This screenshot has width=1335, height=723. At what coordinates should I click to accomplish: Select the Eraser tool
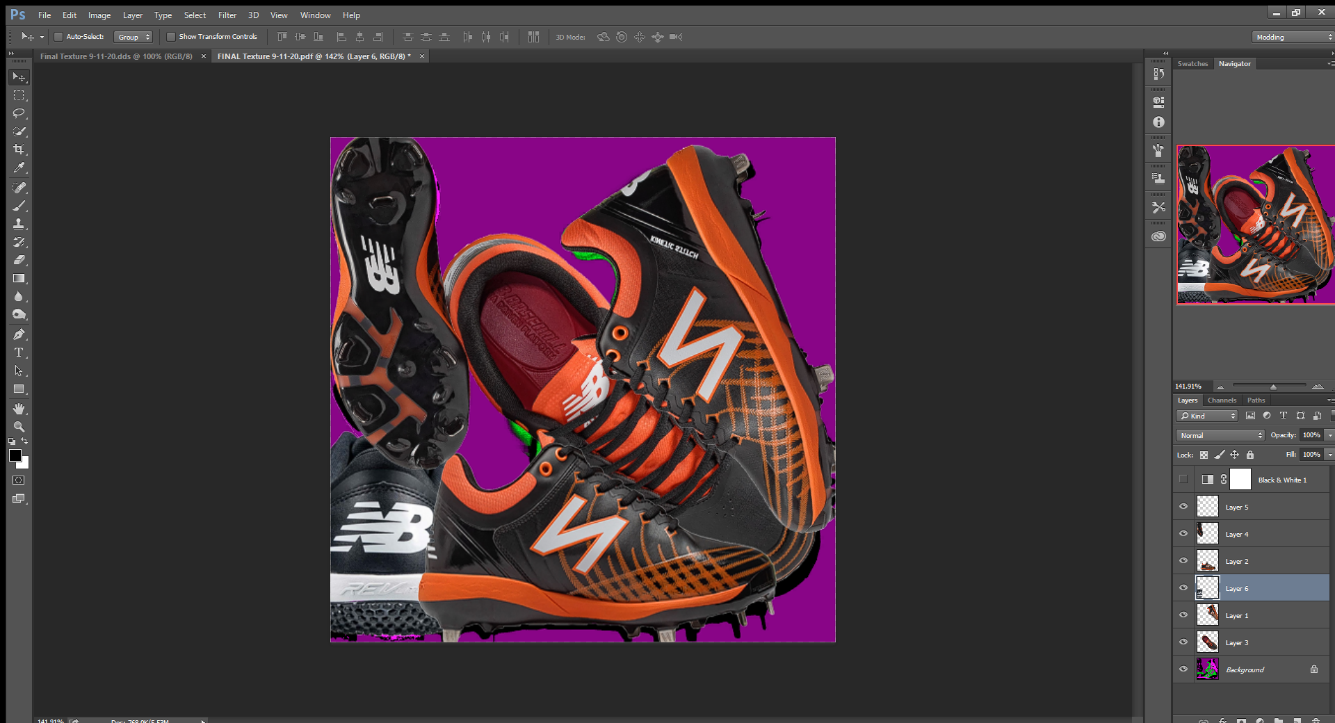[x=19, y=260]
